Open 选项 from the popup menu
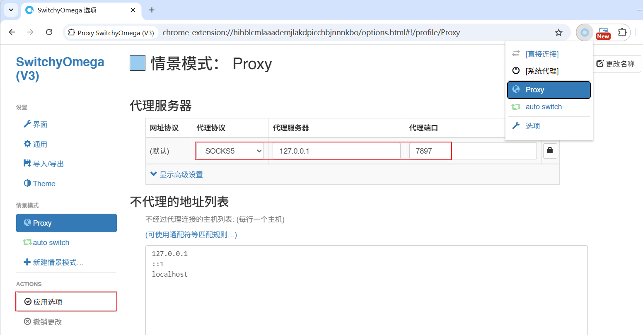643x335 pixels. pos(549,126)
